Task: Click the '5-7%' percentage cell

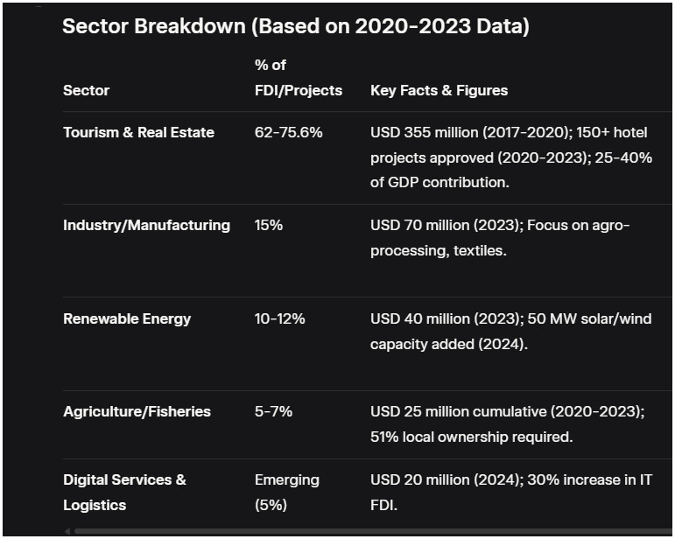Action: click(273, 411)
